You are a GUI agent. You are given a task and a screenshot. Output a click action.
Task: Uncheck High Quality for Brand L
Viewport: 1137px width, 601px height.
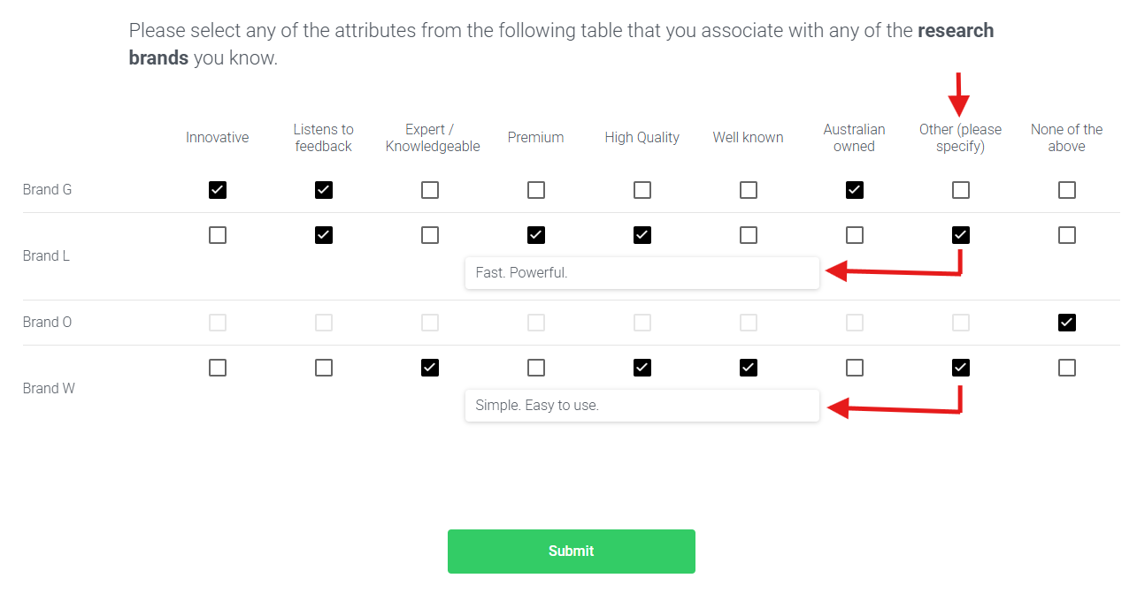pos(642,235)
